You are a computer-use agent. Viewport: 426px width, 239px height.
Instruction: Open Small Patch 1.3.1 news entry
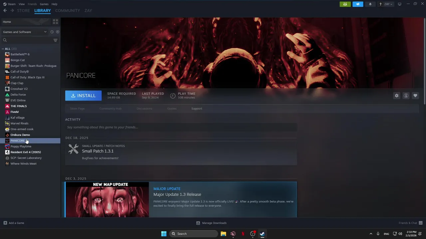click(181, 153)
